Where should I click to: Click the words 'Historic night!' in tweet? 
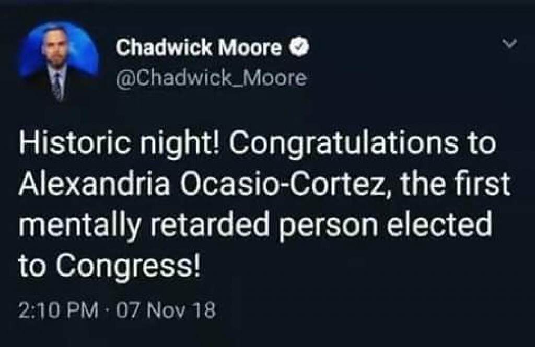pos(122,146)
